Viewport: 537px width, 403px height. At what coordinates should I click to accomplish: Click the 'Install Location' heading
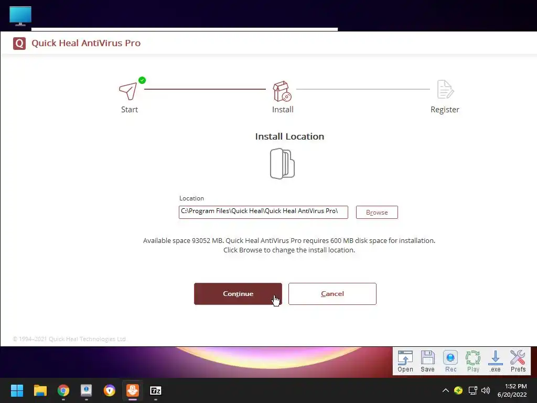tap(289, 136)
